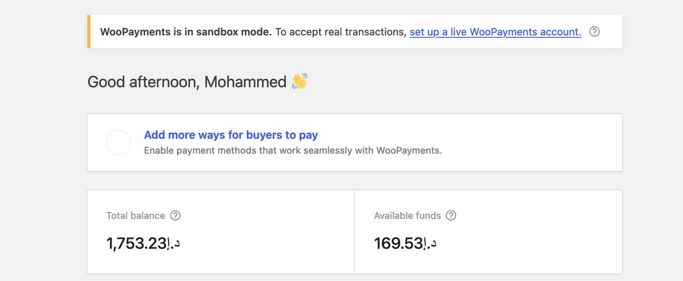
Task: Open 'Add more ways for buyers to pay'
Action: pos(231,135)
